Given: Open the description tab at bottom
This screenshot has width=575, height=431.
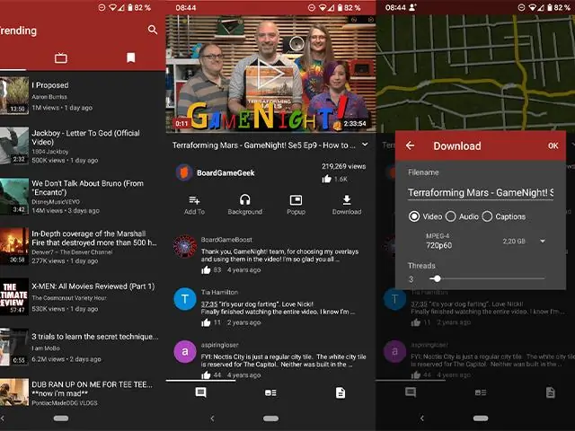Looking at the screenshot, I should [x=341, y=393].
